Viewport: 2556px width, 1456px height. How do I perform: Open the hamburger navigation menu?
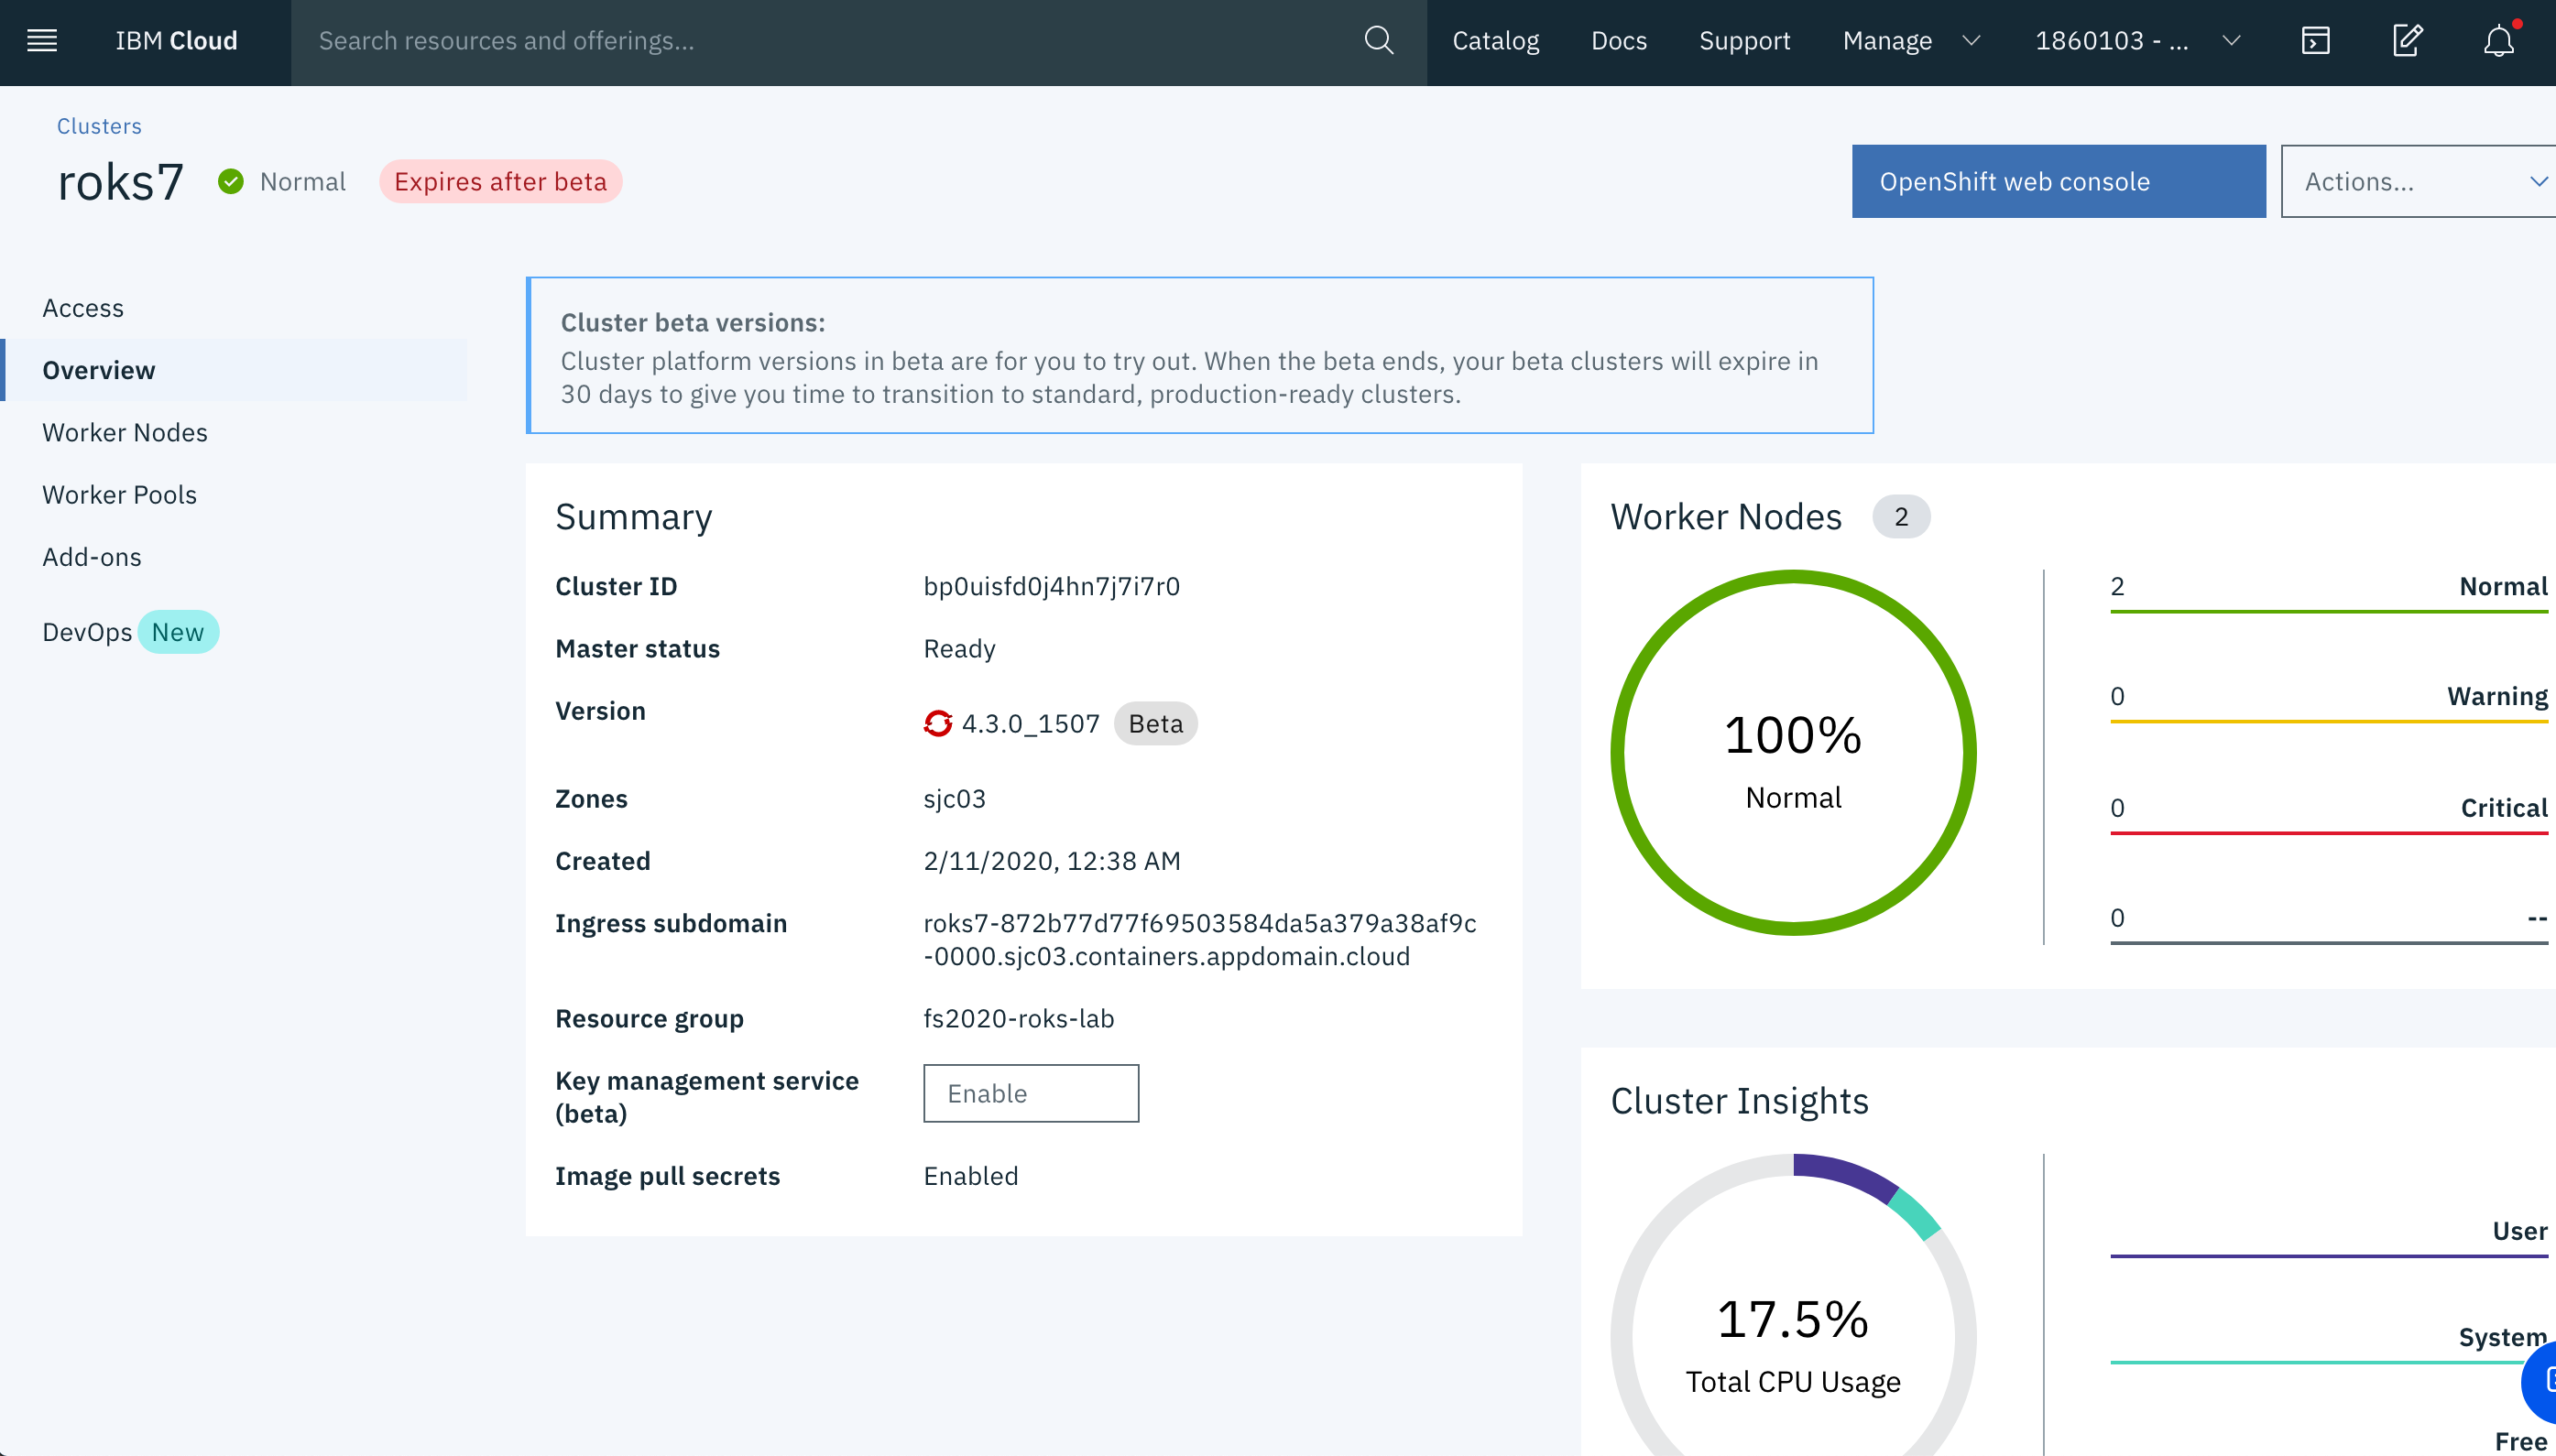pos(42,41)
